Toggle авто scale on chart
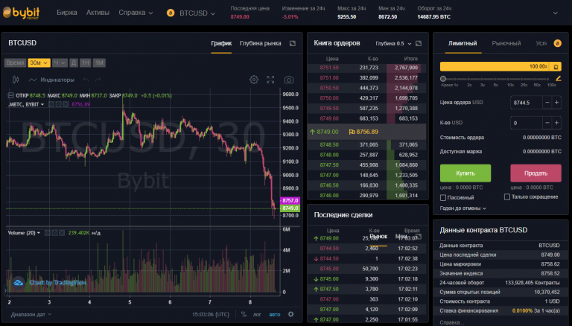This screenshot has width=572, height=326. [275, 314]
